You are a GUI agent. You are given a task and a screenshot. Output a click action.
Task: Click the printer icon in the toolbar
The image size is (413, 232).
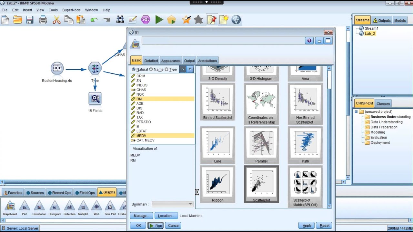pos(43,20)
